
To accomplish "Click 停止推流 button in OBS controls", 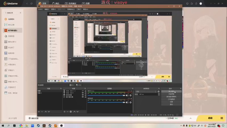I will (171, 91).
